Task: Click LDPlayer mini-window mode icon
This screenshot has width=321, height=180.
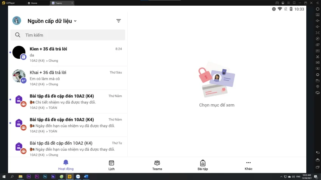Action: (294, 3)
